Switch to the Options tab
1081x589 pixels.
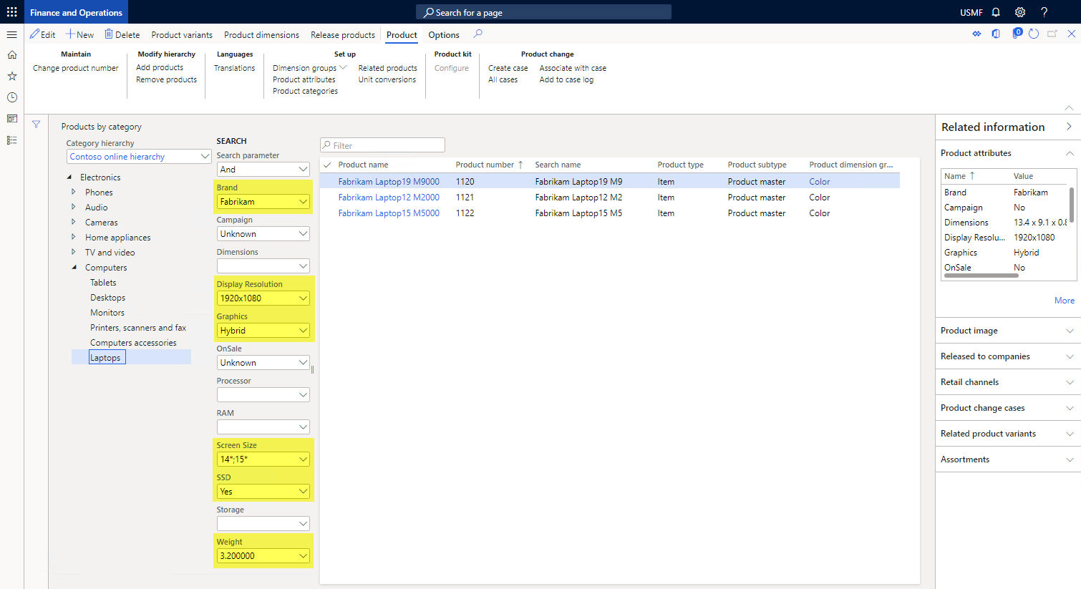point(444,35)
